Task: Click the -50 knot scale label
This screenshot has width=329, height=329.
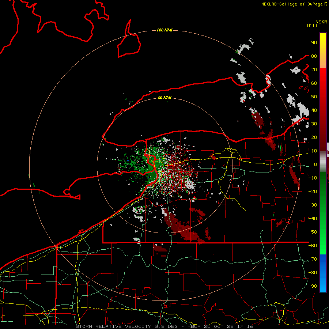Action: coord(313,232)
